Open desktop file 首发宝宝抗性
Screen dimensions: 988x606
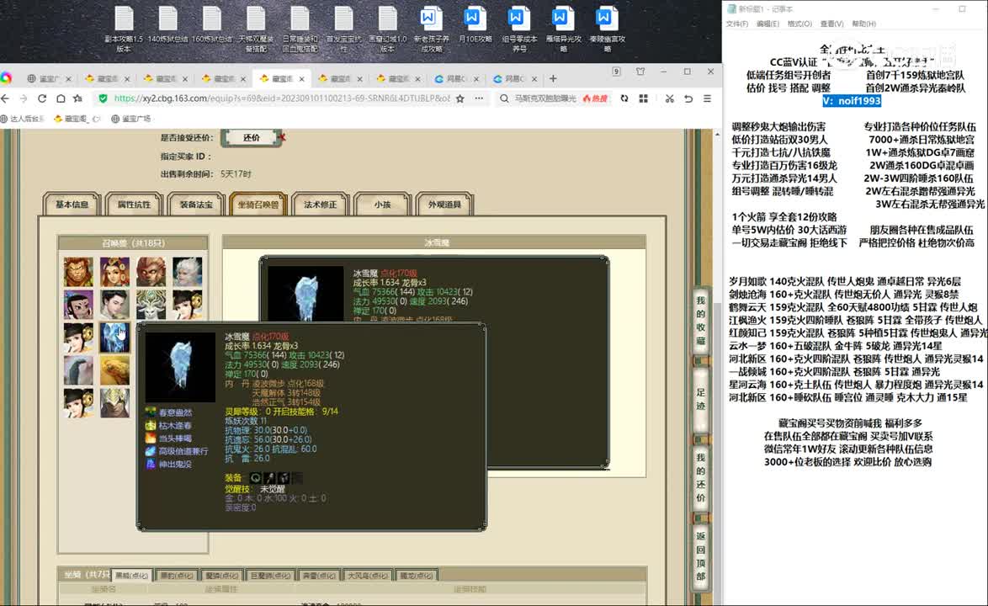343,29
